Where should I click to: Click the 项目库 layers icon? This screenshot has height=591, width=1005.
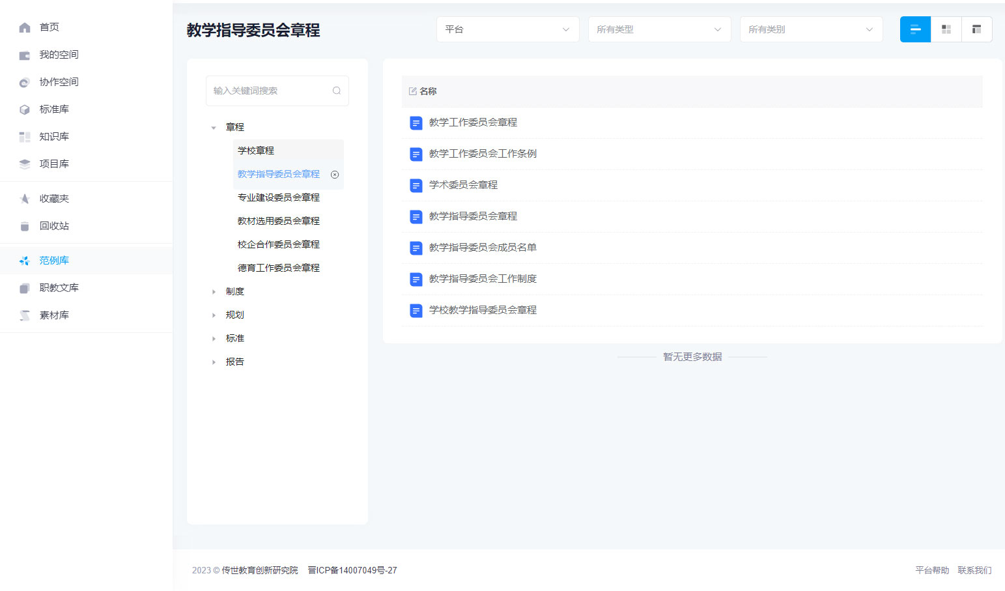click(25, 164)
